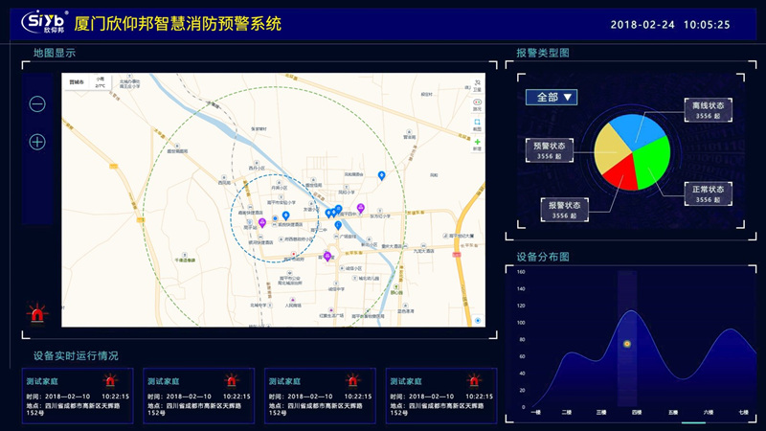Image resolution: width=766 pixels, height=431 pixels.
Task: Open the city selector on the map
Action: click(x=77, y=82)
